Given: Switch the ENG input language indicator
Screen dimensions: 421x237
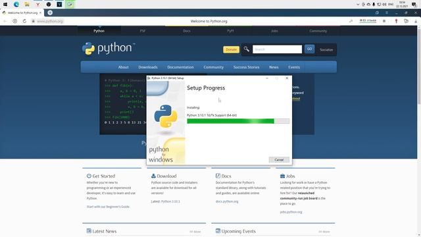Looking at the screenshot, I should pyautogui.click(x=391, y=5).
